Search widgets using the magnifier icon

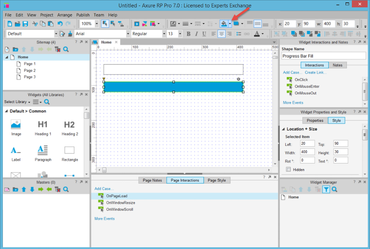47,102
